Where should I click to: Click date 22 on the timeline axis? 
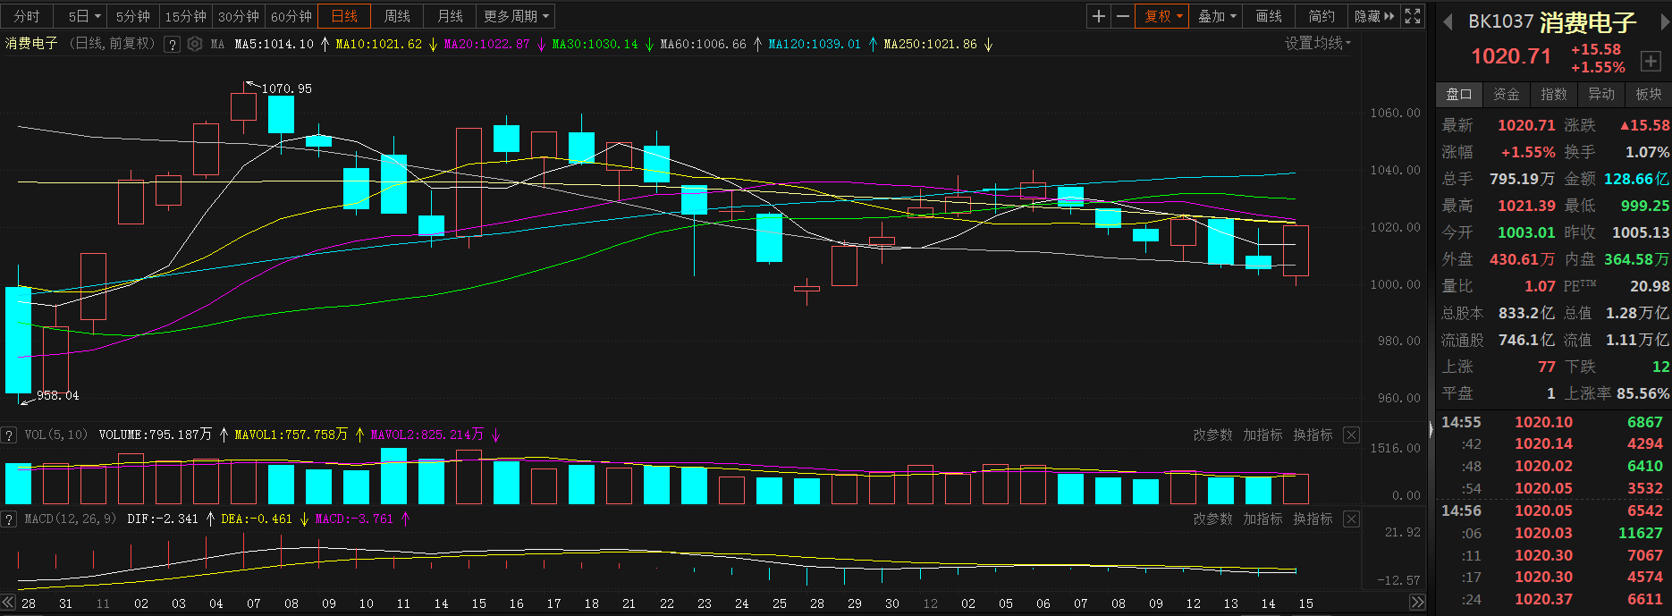coord(666,603)
